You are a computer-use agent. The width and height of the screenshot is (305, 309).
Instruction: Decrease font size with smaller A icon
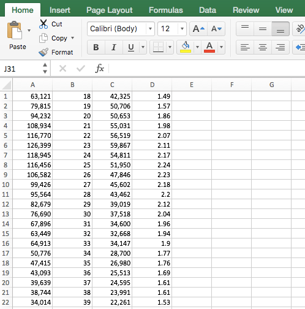(x=216, y=29)
